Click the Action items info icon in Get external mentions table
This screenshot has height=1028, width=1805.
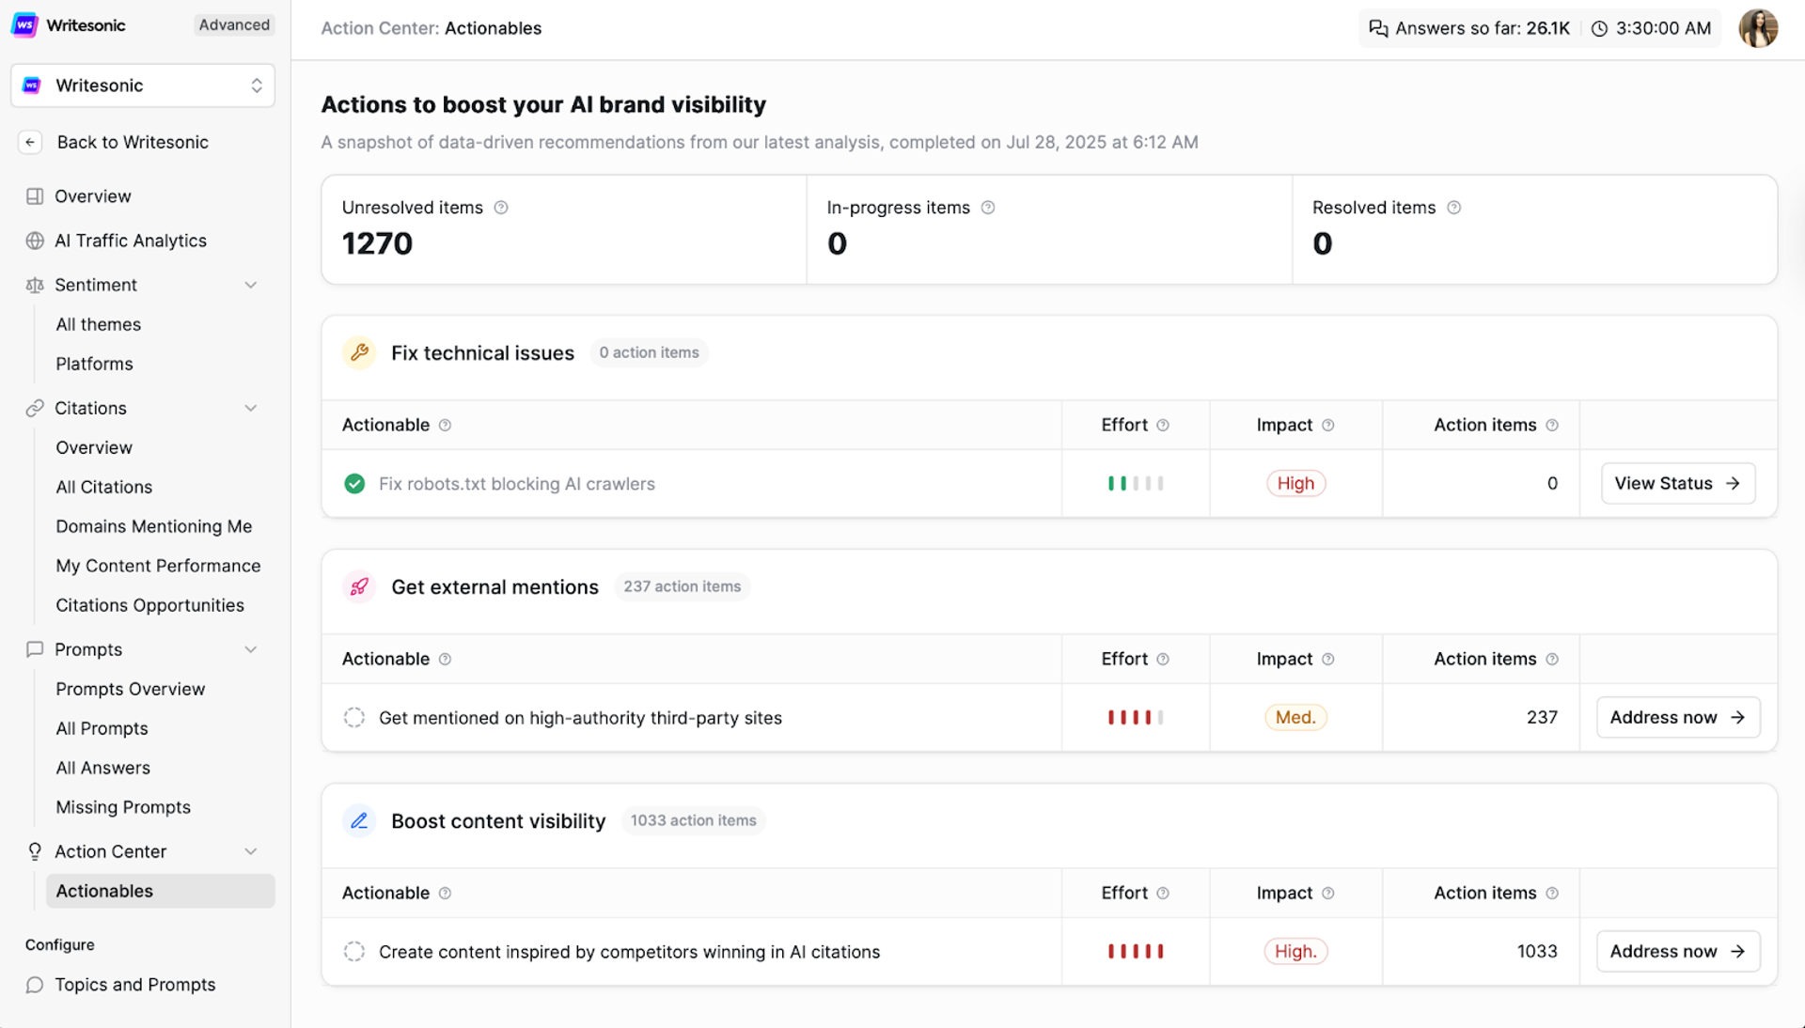tap(1552, 659)
